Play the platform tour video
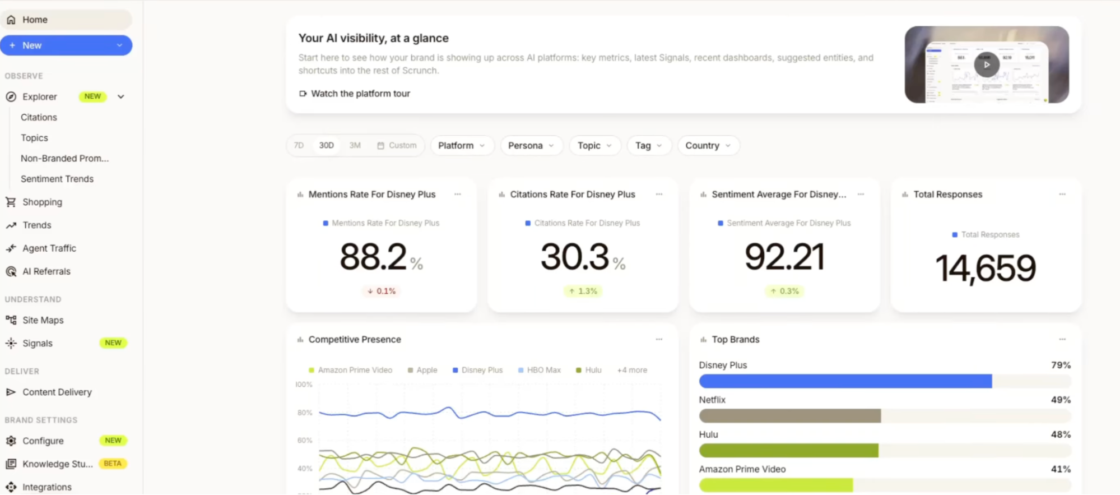The width and height of the screenshot is (1120, 495). coord(987,64)
